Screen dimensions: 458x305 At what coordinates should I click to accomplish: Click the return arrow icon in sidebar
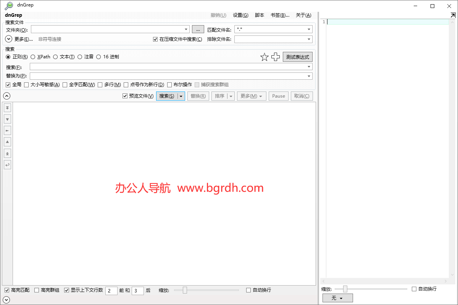[x=7, y=165]
